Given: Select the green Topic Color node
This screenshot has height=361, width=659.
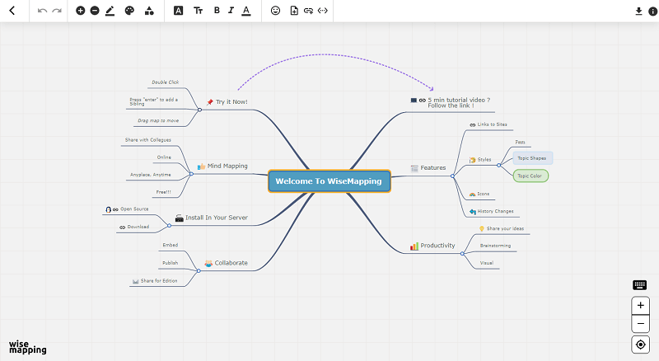Looking at the screenshot, I should (x=530, y=176).
